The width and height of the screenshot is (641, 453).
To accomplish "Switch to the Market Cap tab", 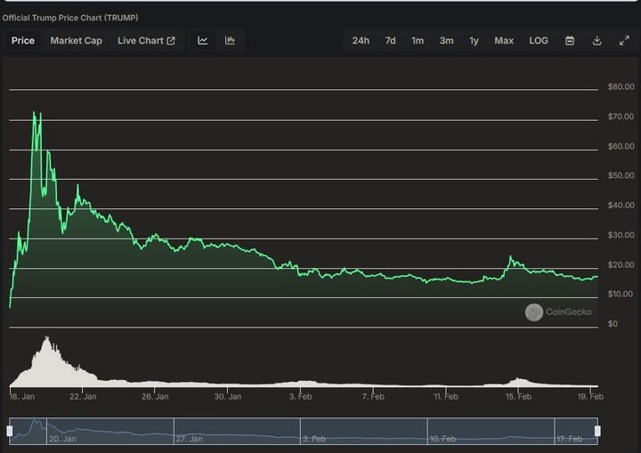I will (76, 40).
